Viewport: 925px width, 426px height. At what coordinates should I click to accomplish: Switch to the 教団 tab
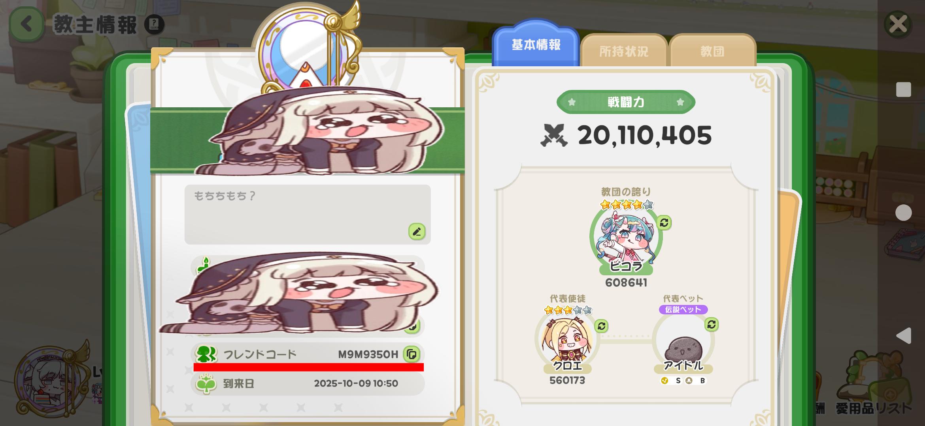point(712,51)
